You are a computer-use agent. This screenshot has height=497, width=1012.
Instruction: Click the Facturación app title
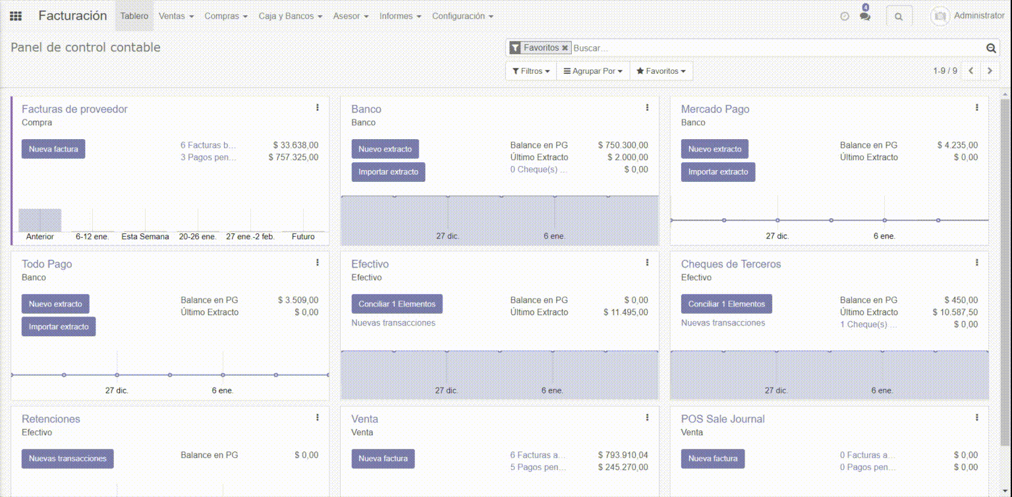(x=72, y=16)
